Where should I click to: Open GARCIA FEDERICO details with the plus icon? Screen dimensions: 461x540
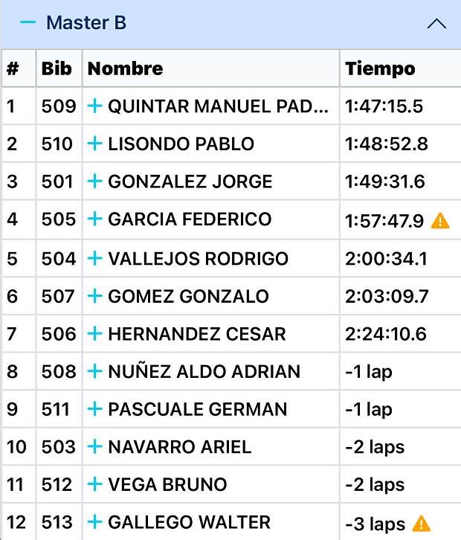click(94, 219)
